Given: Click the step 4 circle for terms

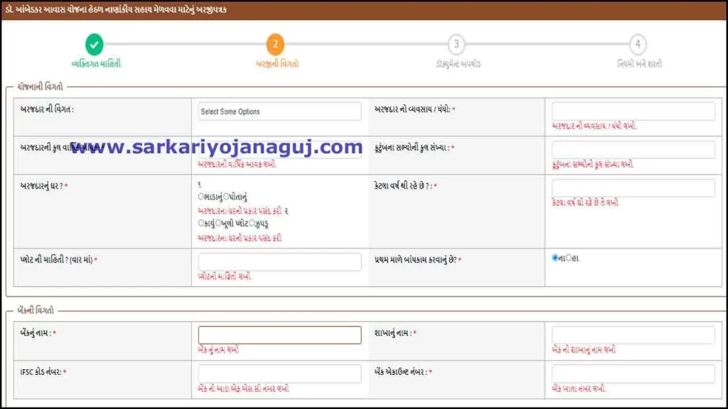Looking at the screenshot, I should pyautogui.click(x=637, y=44).
